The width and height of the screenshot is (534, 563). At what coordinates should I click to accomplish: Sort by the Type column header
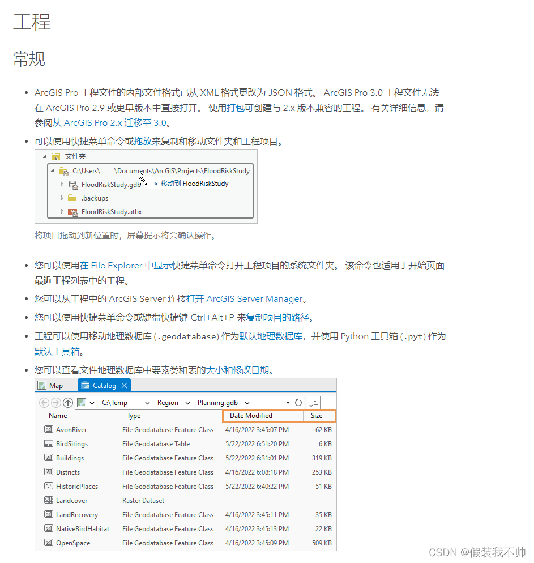[134, 415]
